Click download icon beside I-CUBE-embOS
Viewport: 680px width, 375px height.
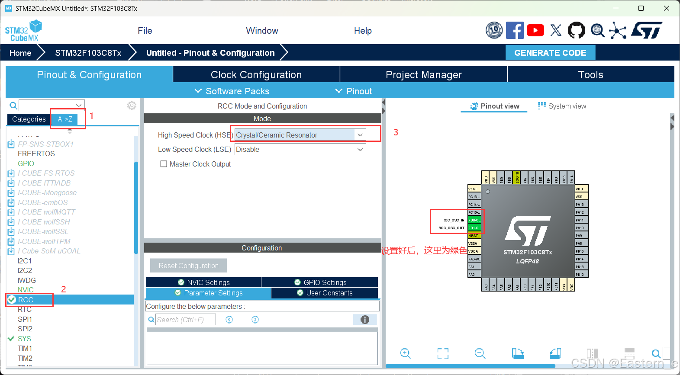pyautogui.click(x=11, y=202)
